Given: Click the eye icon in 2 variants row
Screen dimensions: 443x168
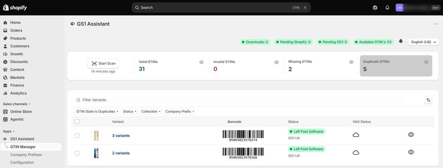Looking at the screenshot, I should (411, 152).
